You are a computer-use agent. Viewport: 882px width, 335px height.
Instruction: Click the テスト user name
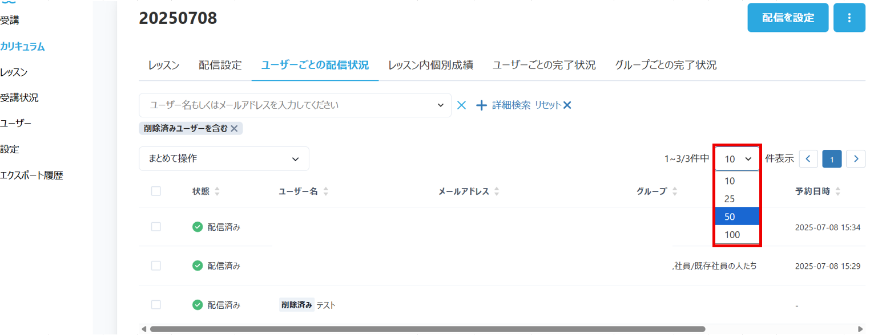(326, 305)
